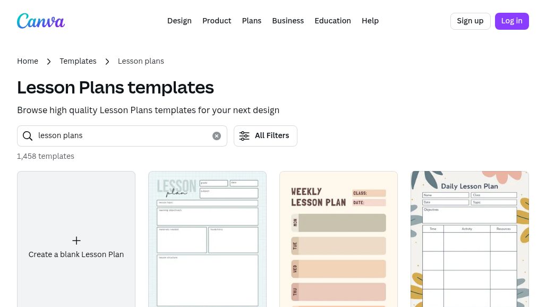Open the Product menu
This screenshot has height=307, width=546.
pyautogui.click(x=217, y=21)
